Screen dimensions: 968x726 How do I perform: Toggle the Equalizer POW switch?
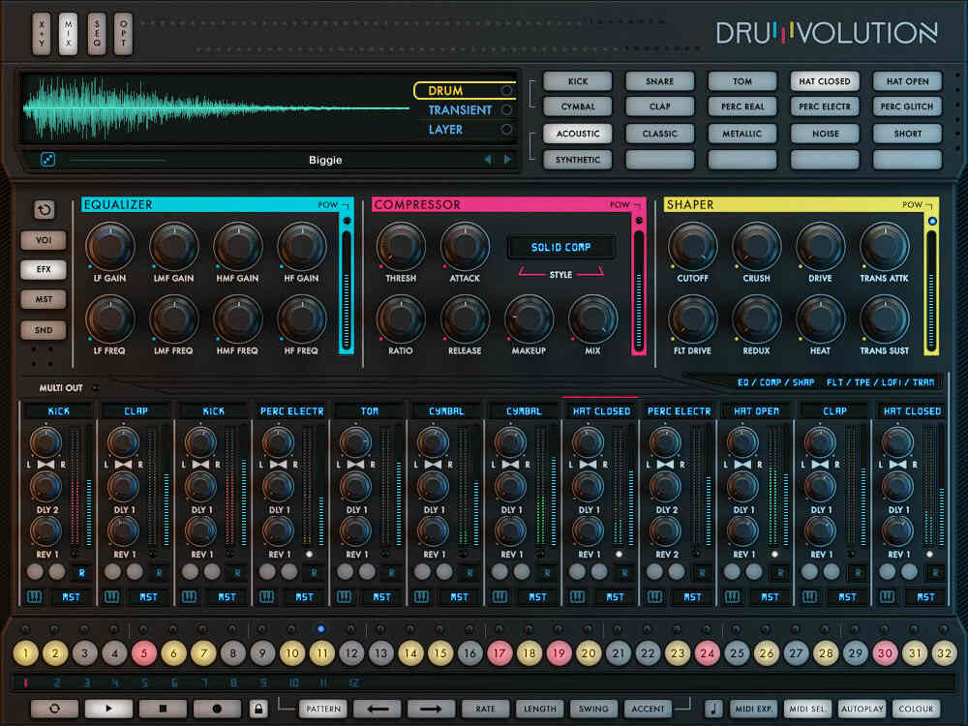[344, 205]
